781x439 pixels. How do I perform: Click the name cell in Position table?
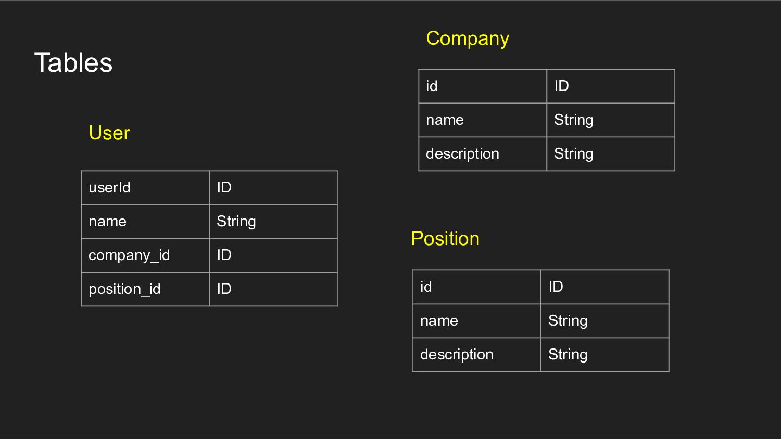pyautogui.click(x=439, y=321)
